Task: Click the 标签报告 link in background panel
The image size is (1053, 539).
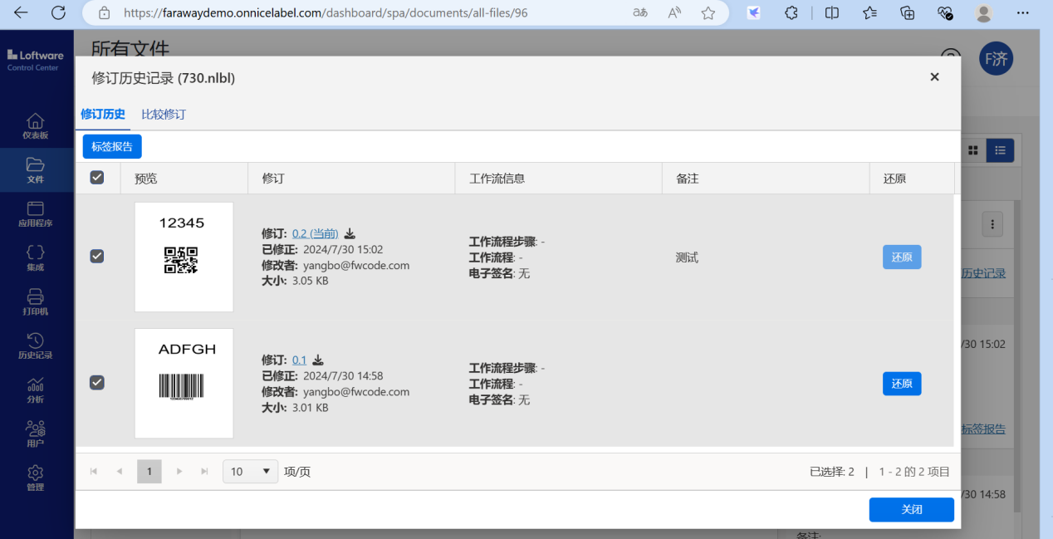Action: click(983, 429)
